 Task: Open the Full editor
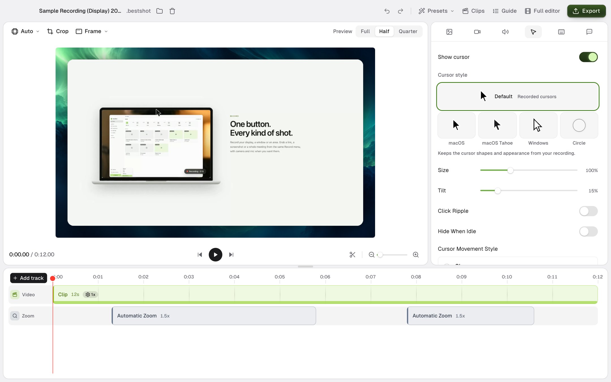pos(542,11)
